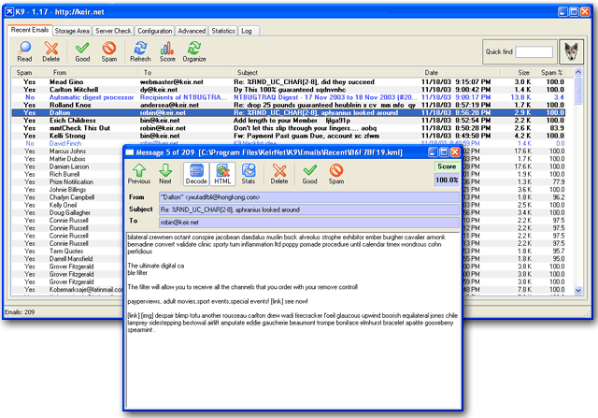Toggle HTML view in message window
The height and width of the screenshot is (418, 598).
click(x=222, y=173)
